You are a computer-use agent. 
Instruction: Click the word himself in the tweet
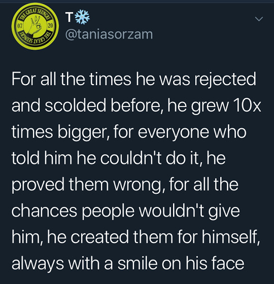[231, 237]
